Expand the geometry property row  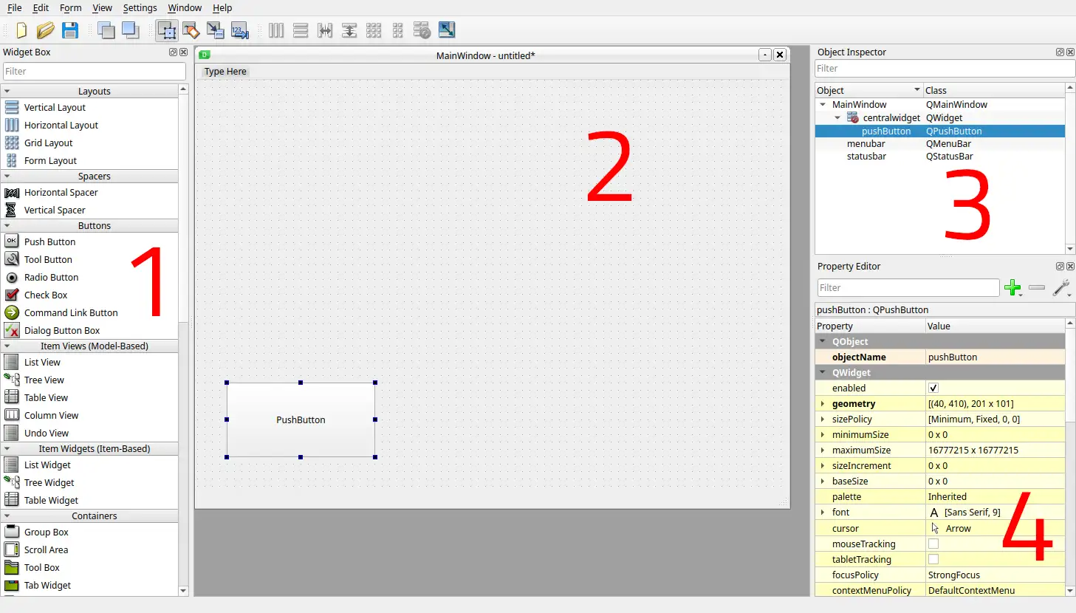coord(823,404)
